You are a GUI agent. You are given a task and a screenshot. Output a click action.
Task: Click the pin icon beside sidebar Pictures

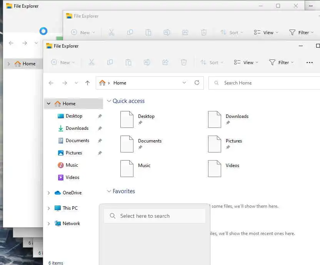tap(100, 153)
